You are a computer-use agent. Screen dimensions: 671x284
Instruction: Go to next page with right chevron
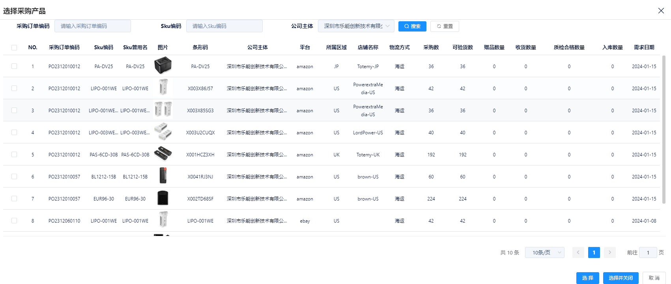click(x=609, y=252)
